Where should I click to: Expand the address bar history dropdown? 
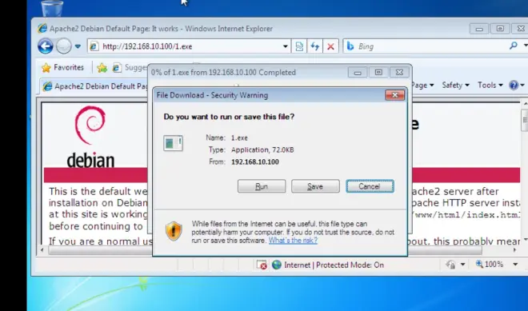point(286,46)
